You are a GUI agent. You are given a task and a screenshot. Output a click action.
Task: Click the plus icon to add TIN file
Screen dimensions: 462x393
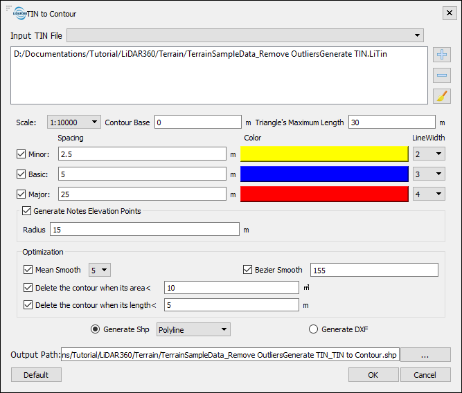click(442, 55)
